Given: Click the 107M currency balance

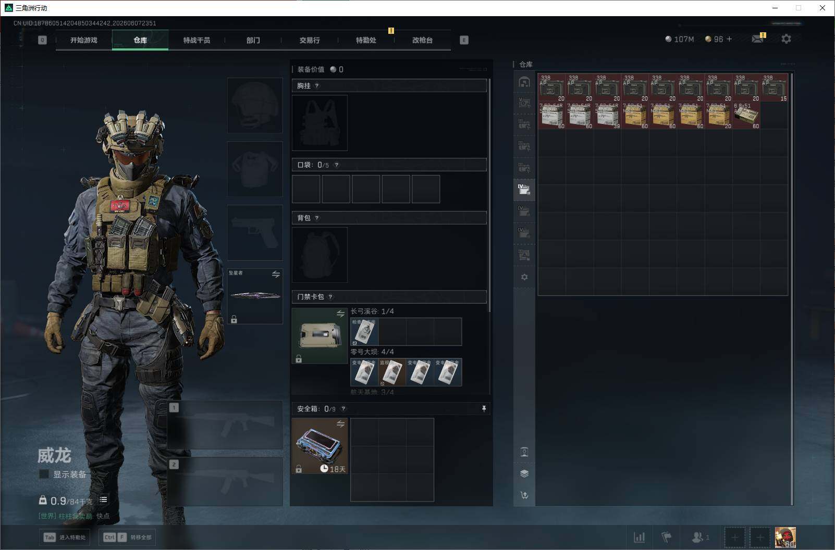Looking at the screenshot, I should (680, 39).
